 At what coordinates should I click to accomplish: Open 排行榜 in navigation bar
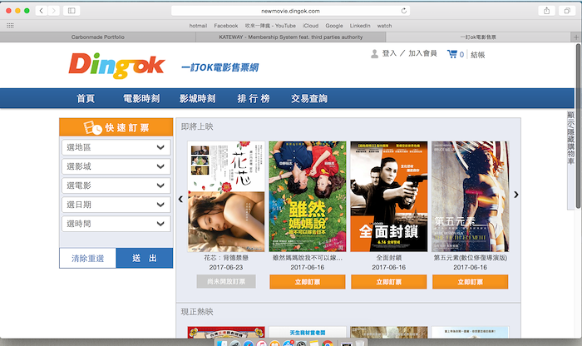pyautogui.click(x=254, y=98)
